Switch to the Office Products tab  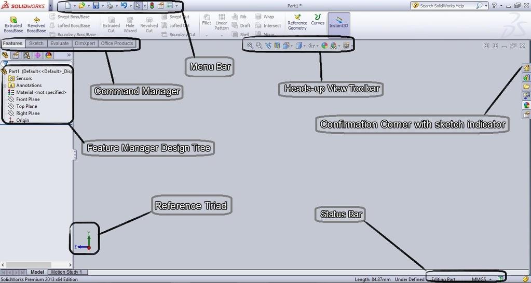click(x=117, y=43)
